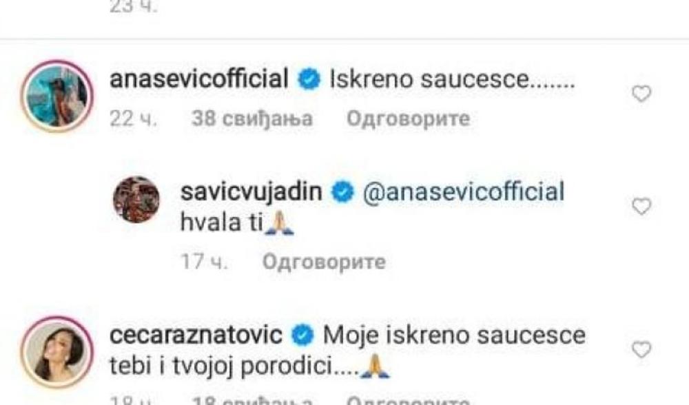
Task: Like the anasevicofficial comment with the heart
Action: click(x=641, y=94)
